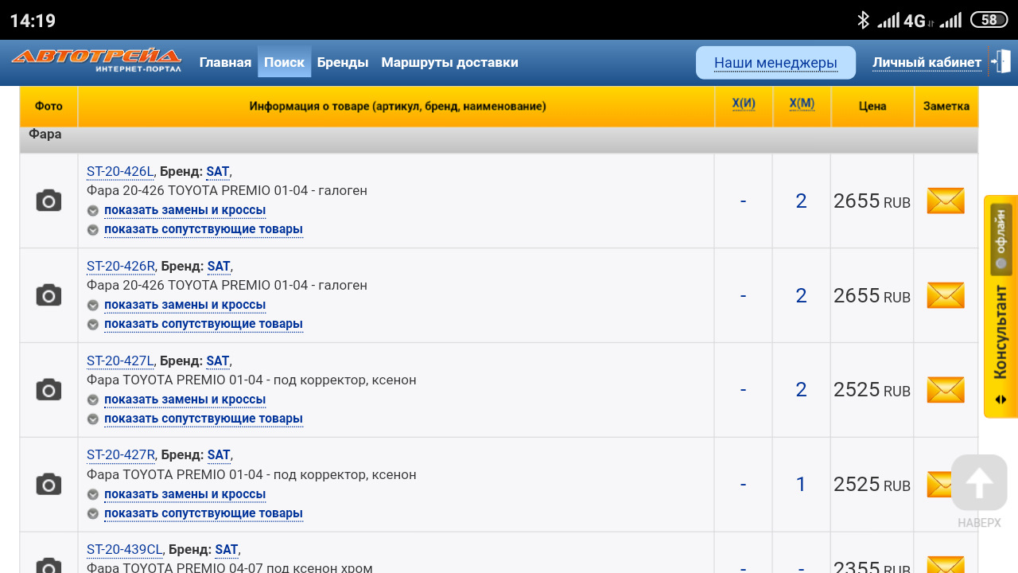Tap the Bluetooth status icon
Viewport: 1018px width, 573px height.
863,20
